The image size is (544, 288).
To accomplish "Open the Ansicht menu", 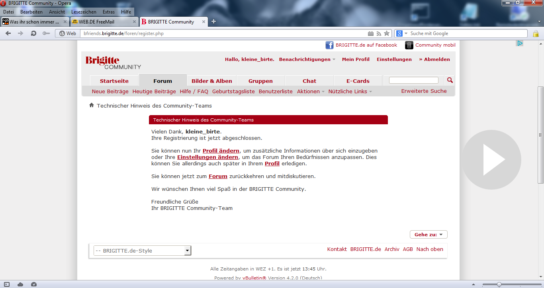I will tap(57, 12).
